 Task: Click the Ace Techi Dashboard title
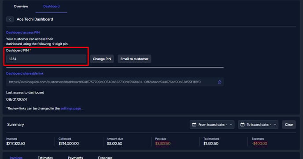35,19
